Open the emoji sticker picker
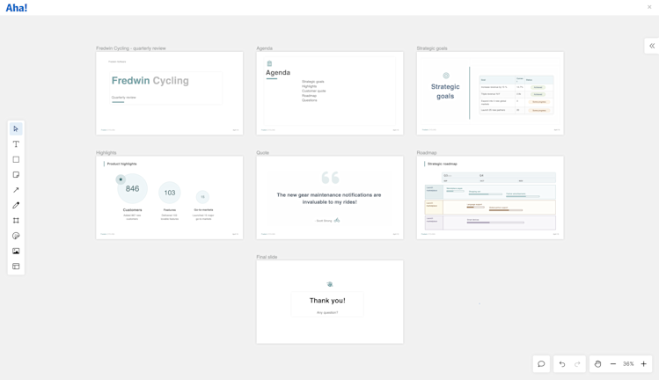659x380 pixels. (x=16, y=236)
